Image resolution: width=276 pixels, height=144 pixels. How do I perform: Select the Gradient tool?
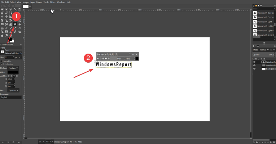coord(2,28)
